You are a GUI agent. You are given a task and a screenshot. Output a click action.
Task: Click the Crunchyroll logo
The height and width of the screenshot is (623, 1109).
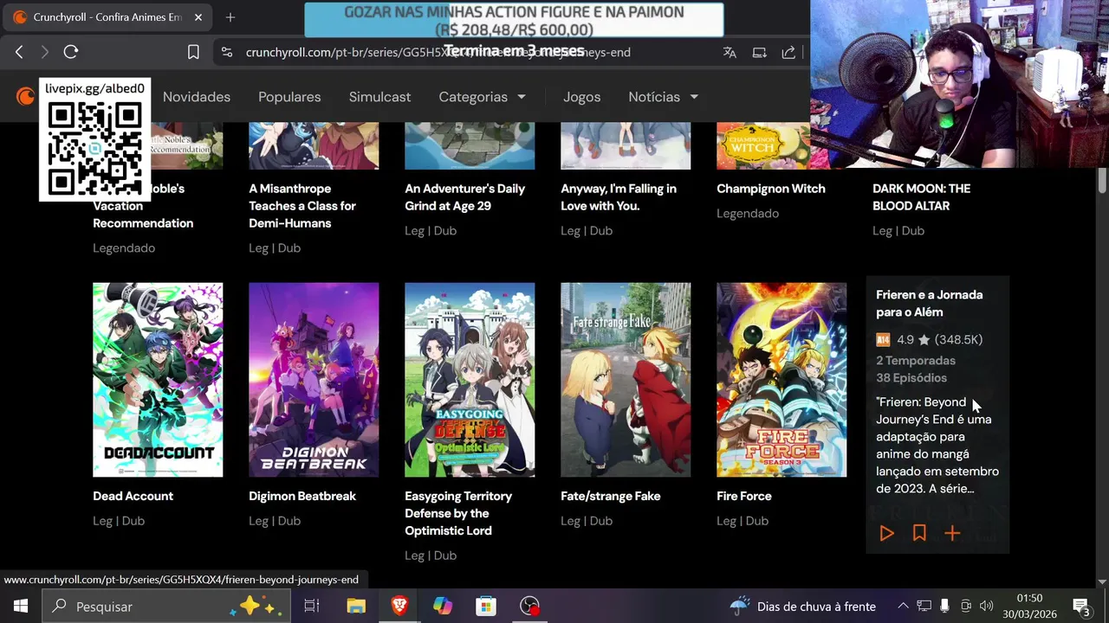[26, 96]
